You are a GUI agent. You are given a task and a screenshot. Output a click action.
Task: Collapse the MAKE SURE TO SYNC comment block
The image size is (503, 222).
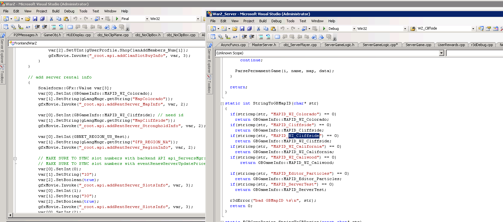(x=15, y=158)
